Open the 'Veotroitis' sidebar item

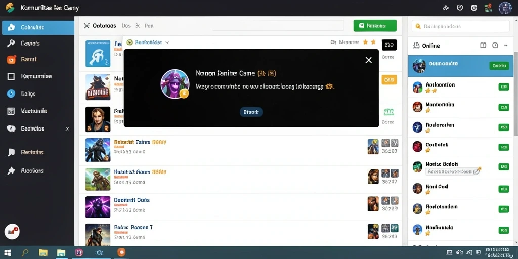[37, 111]
